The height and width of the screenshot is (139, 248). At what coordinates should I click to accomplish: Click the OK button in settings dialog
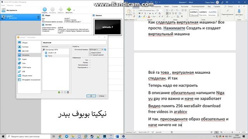pos(91,96)
